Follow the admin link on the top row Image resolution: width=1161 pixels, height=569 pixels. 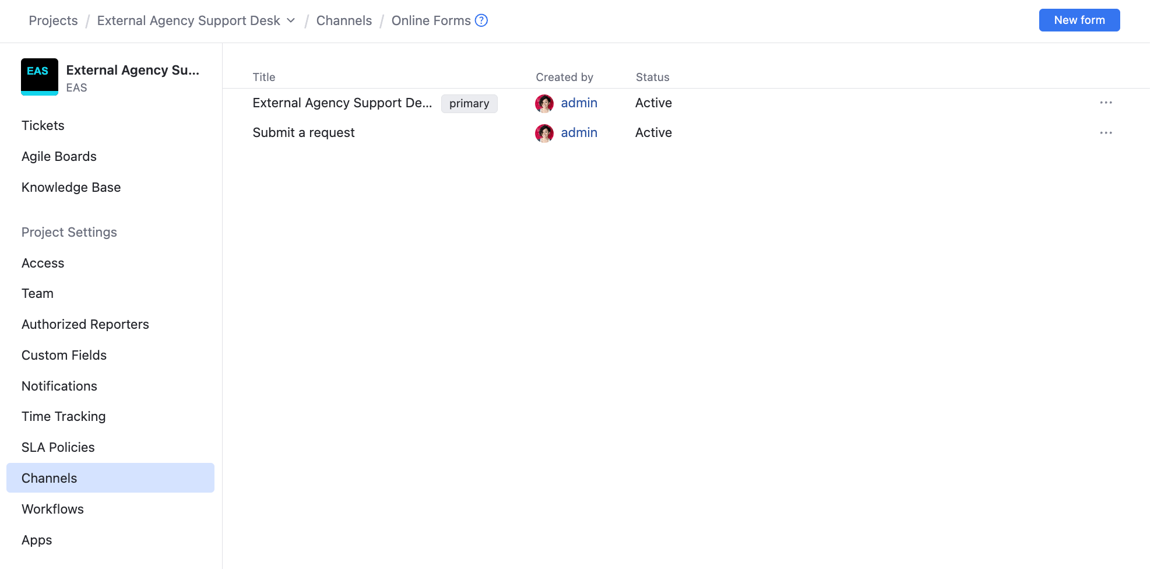579,103
